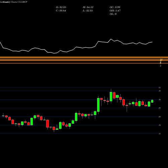Click the OC: 3.99 reading

tap(115, 7)
